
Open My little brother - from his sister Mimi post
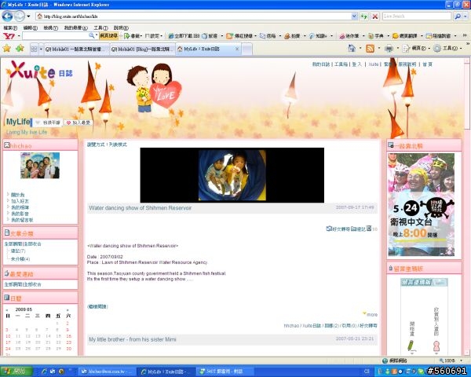[x=133, y=339]
